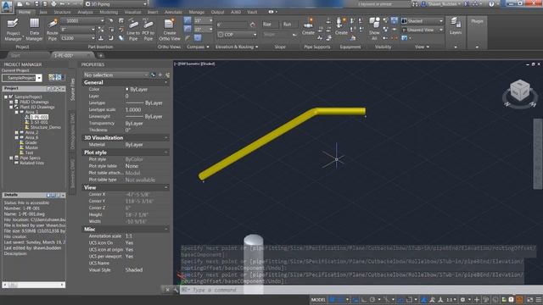Start the Route Pipe command
This screenshot has height=305, width=543.
click(53, 30)
